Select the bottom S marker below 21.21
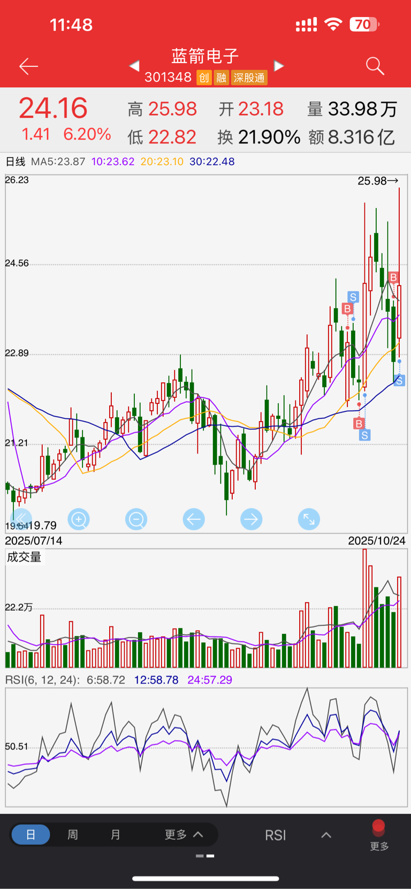Image resolution: width=411 pixels, height=889 pixels. pos(364,435)
